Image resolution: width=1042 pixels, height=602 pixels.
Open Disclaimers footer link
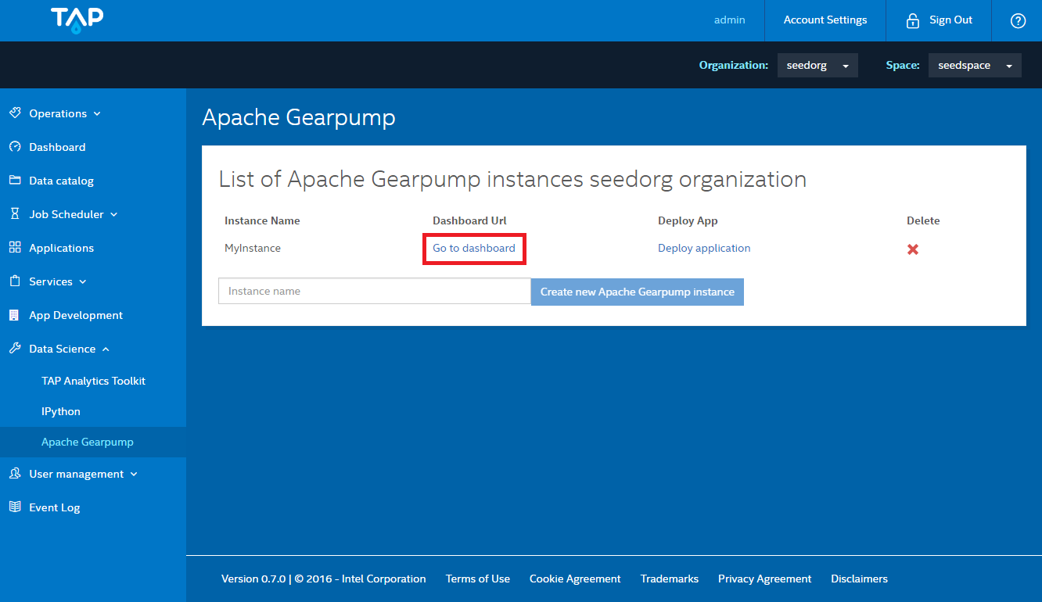tap(859, 579)
